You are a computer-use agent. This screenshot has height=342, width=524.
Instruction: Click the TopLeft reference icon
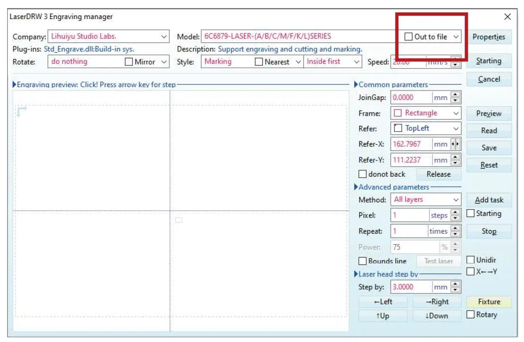click(x=397, y=128)
